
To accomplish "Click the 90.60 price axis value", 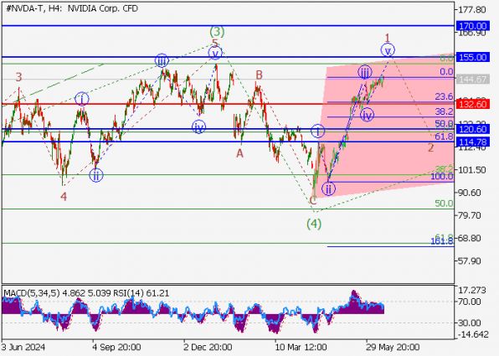I will [x=469, y=193].
